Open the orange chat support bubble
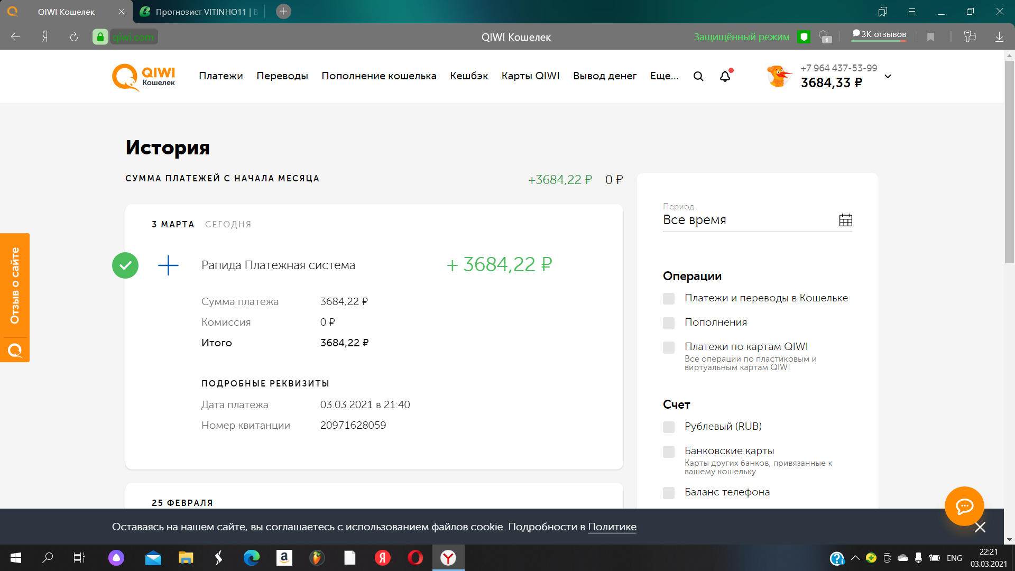Viewport: 1015px width, 571px height. 964,506
